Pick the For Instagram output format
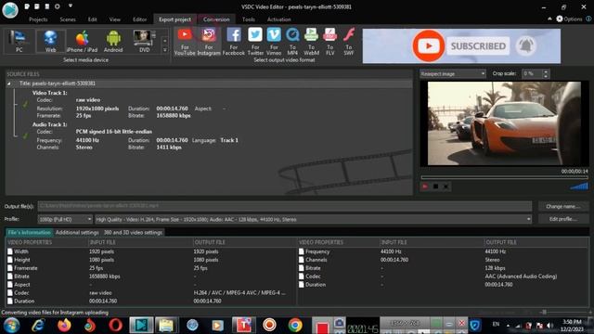 [x=209, y=42]
